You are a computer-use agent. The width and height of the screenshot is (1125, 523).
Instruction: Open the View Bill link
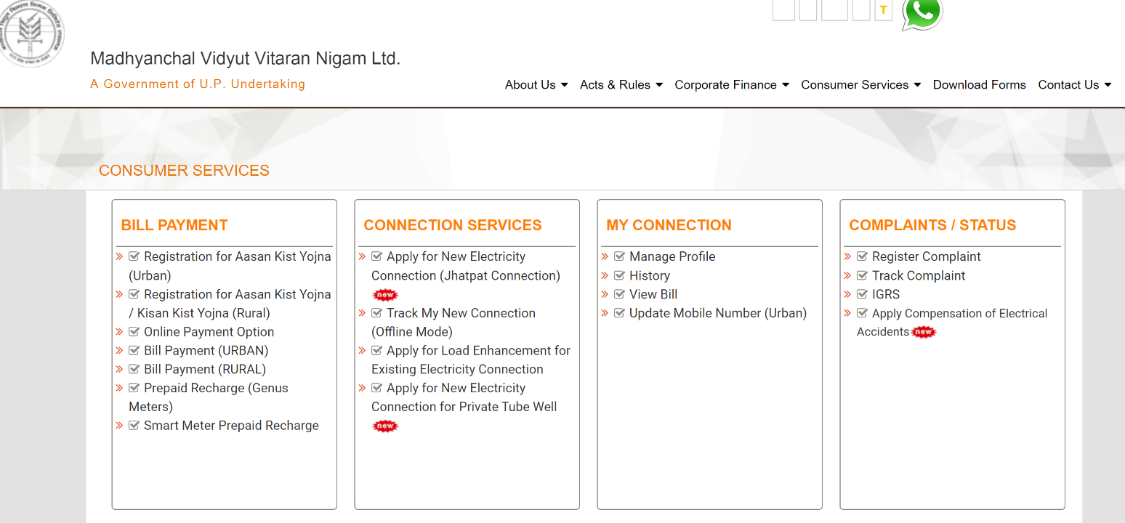[x=653, y=294]
